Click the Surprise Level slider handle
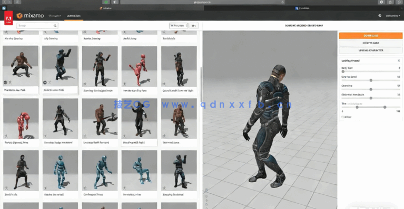 [x=371, y=80]
